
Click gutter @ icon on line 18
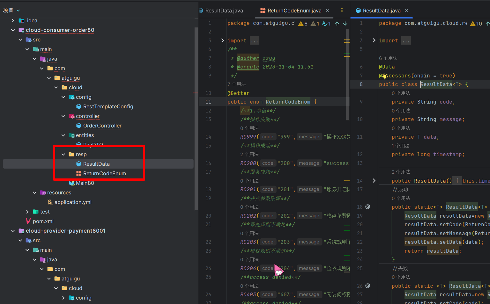367,206
